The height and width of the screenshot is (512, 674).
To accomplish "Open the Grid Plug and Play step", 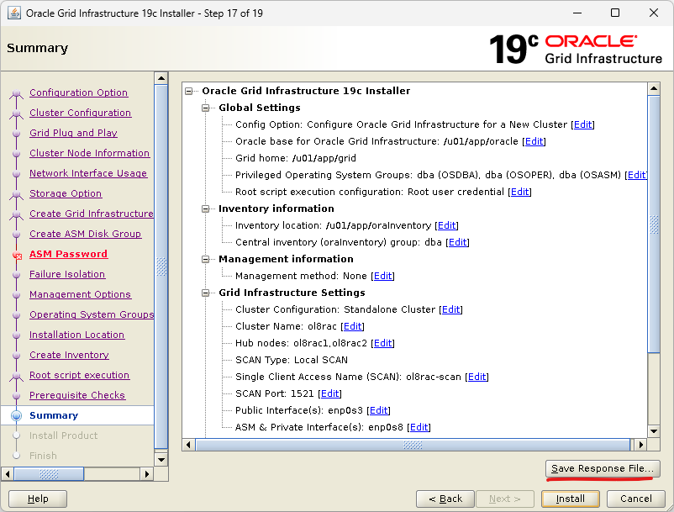I will tap(73, 134).
